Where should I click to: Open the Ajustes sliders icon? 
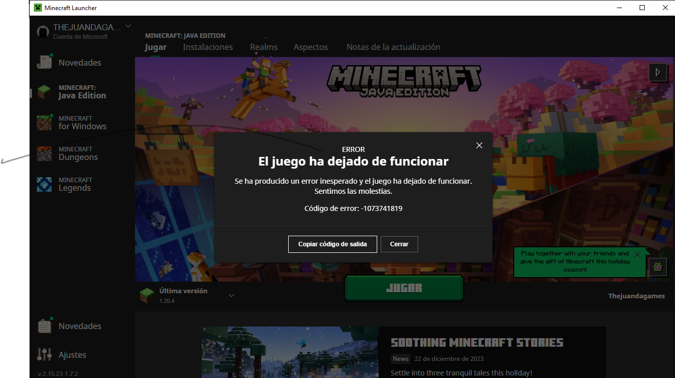point(44,355)
